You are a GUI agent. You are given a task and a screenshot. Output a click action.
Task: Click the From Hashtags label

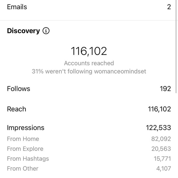coord(28,159)
